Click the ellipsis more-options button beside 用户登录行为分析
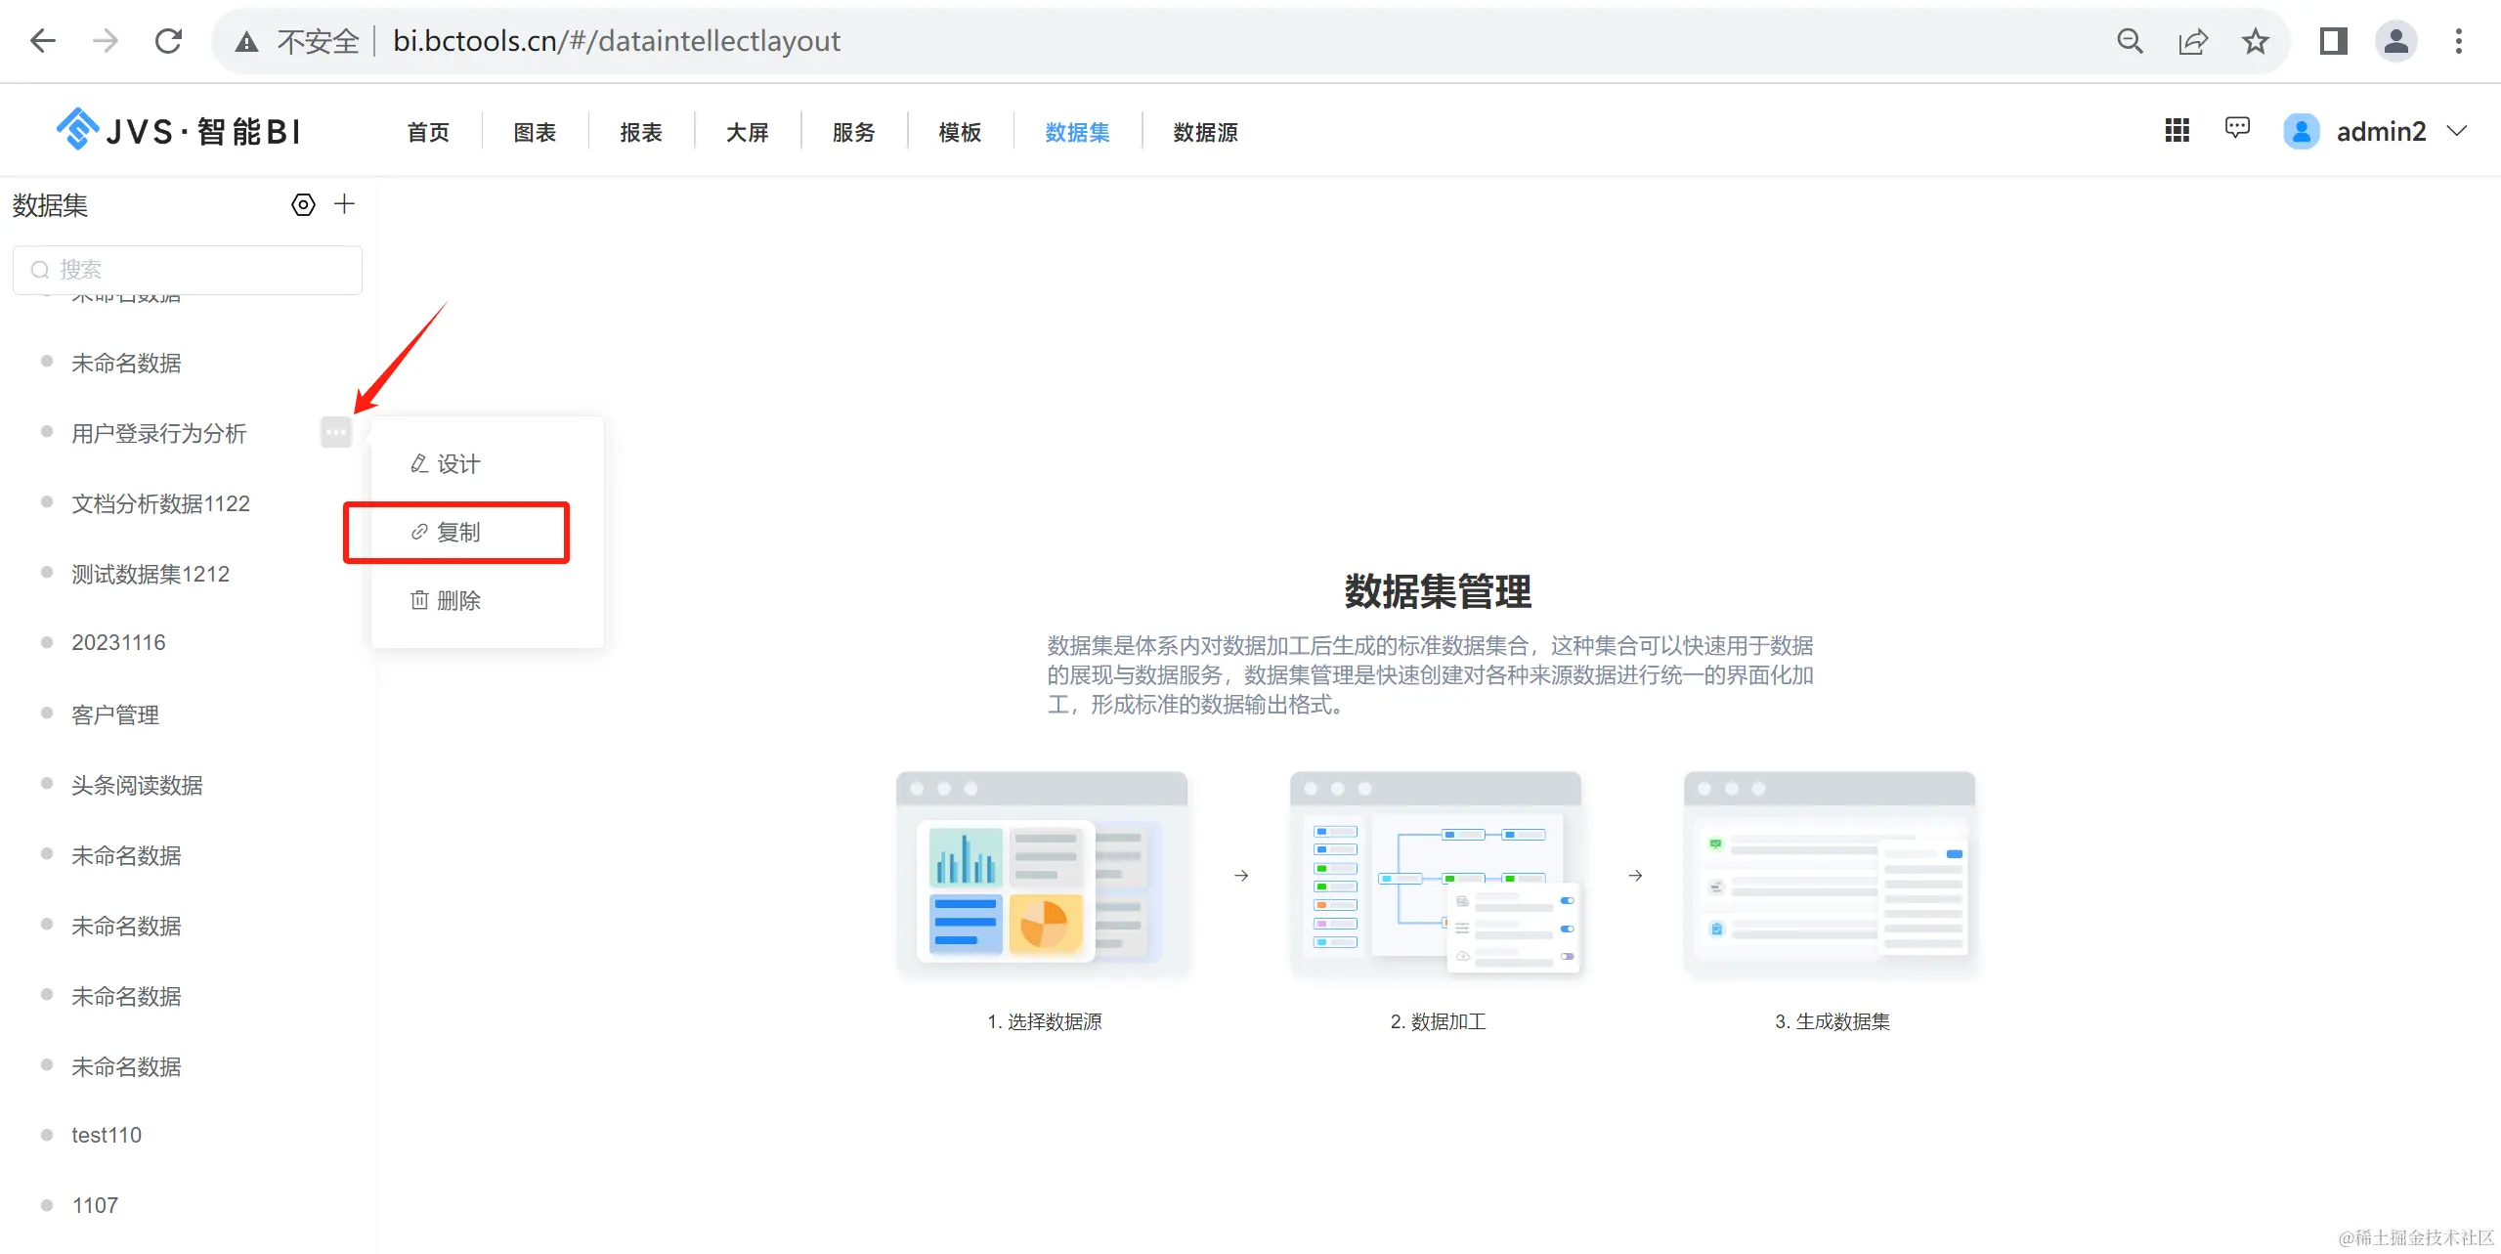 tap(335, 432)
